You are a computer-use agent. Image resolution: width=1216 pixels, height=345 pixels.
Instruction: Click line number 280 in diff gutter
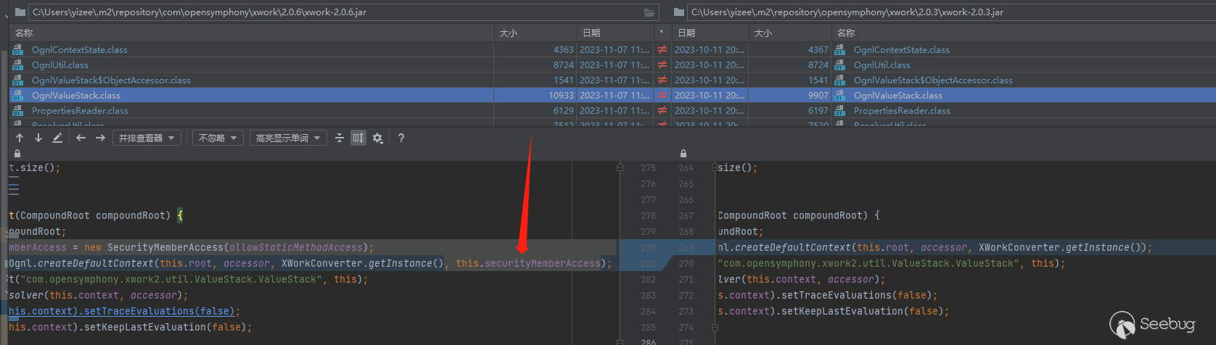[x=648, y=248]
